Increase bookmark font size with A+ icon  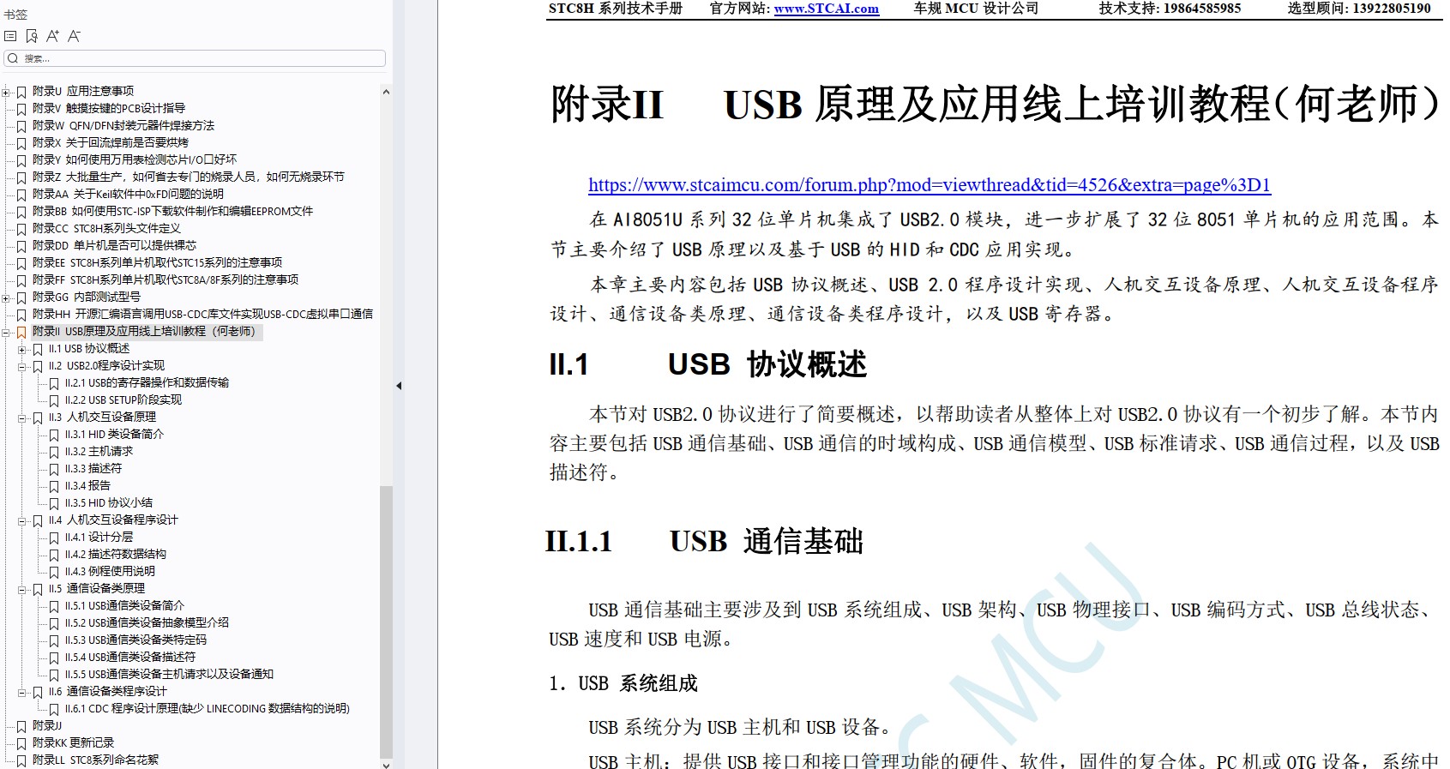(x=52, y=36)
